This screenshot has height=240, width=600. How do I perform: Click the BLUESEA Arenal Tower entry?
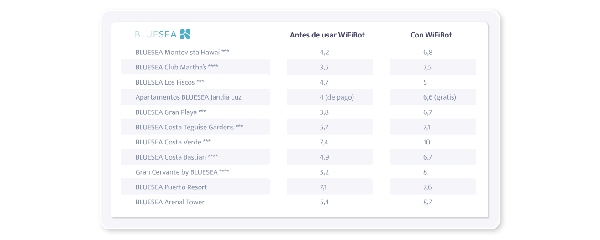[x=170, y=202]
